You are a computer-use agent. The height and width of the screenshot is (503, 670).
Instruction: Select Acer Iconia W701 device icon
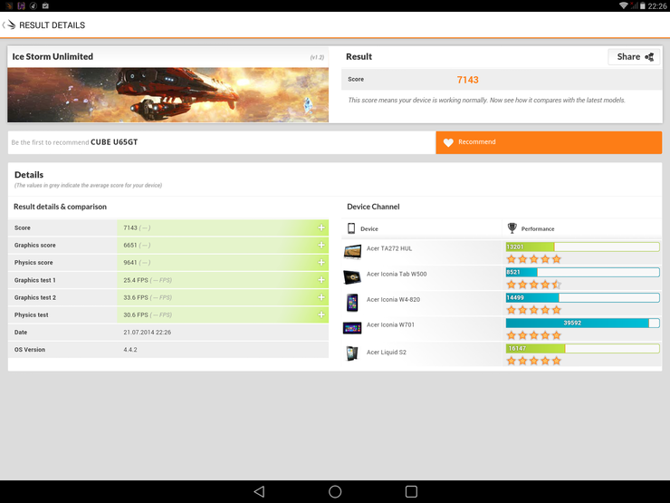352,328
